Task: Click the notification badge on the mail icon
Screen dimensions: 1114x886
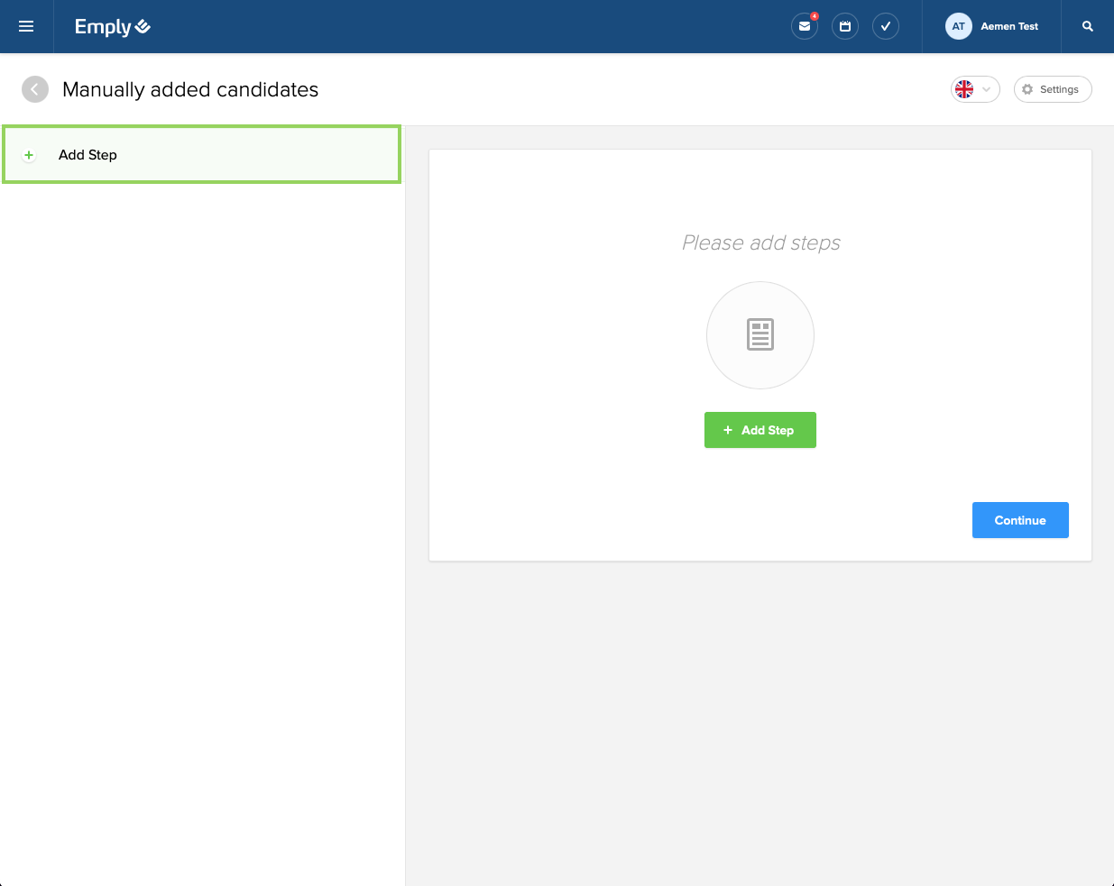Action: click(x=813, y=15)
